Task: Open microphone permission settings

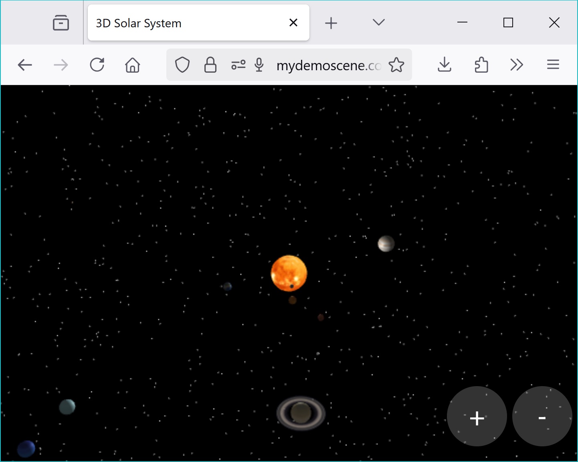Action: [259, 65]
